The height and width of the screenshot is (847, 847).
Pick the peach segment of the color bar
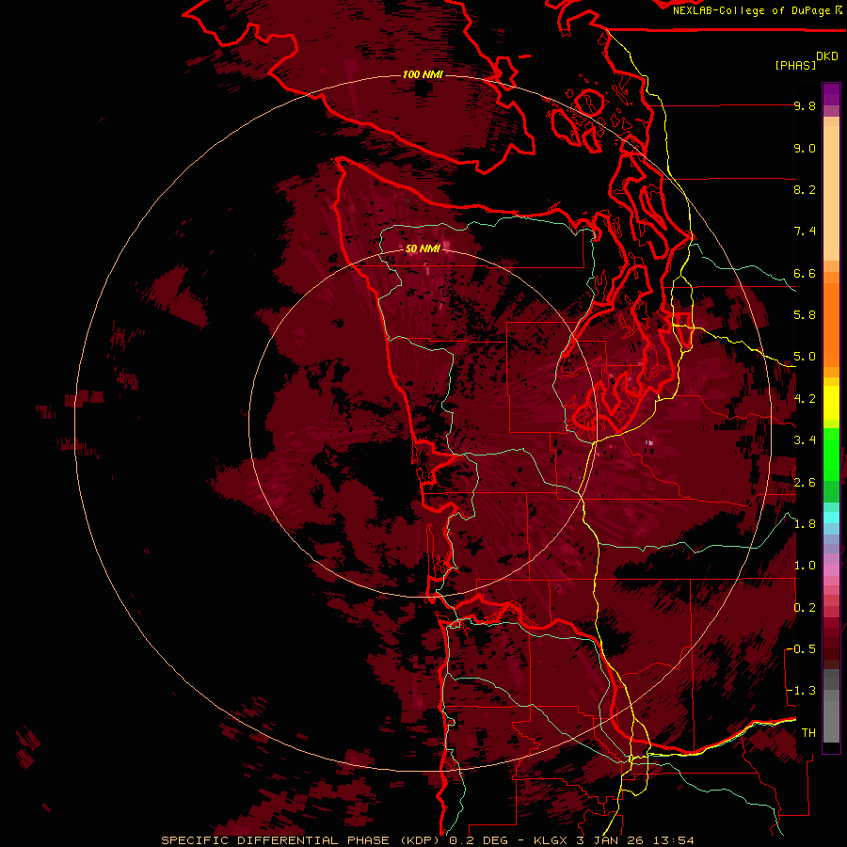(831, 189)
